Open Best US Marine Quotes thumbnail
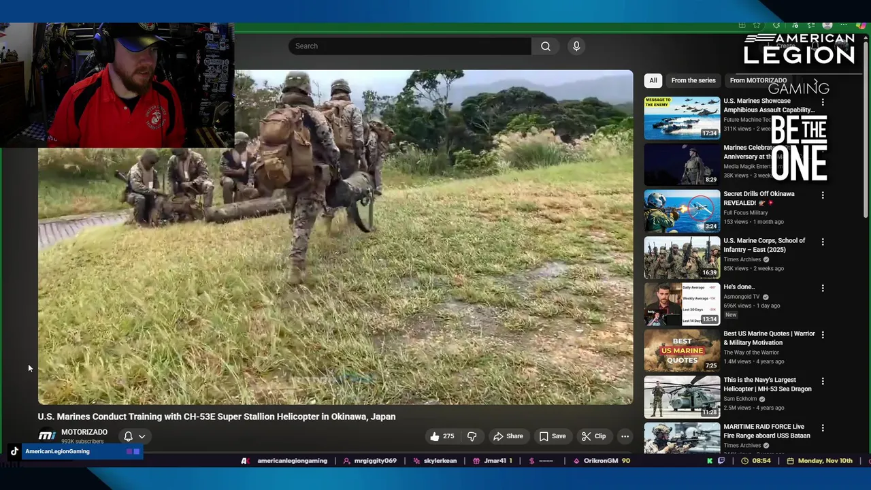The image size is (871, 490). tap(682, 350)
